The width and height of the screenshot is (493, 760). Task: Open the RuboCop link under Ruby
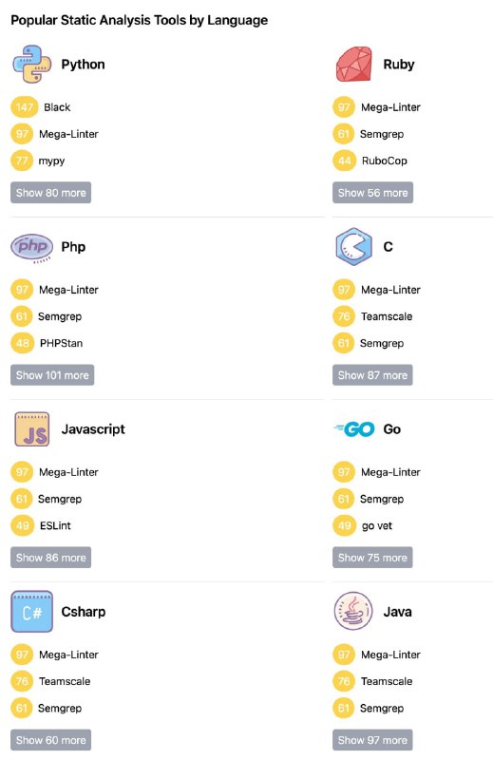click(385, 161)
